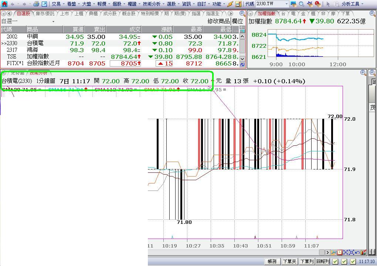Click the line chart style icon
The height and width of the screenshot is (266, 377).
(x=333, y=252)
